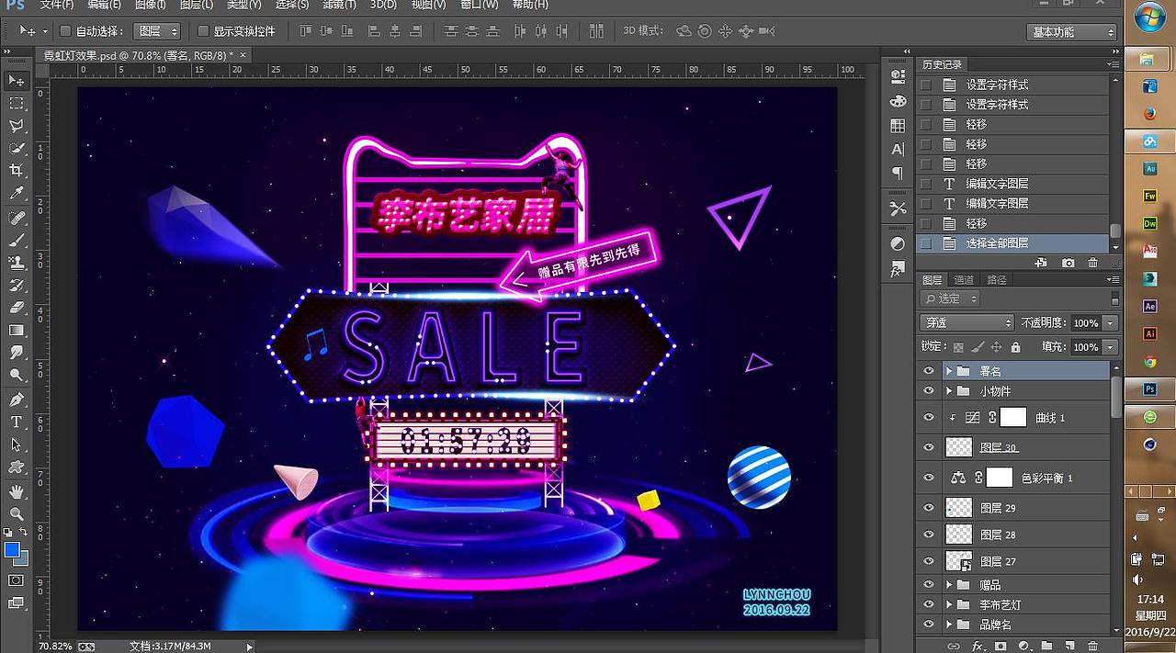Screen dimensions: 1176x653
Task: Switch to the 路径 tab
Action: click(x=997, y=280)
